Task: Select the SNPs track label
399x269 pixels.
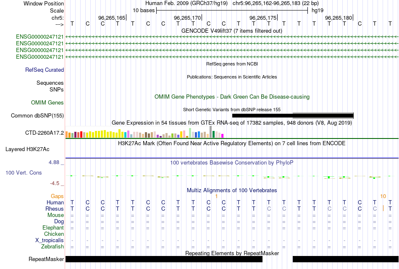Action: [57, 89]
